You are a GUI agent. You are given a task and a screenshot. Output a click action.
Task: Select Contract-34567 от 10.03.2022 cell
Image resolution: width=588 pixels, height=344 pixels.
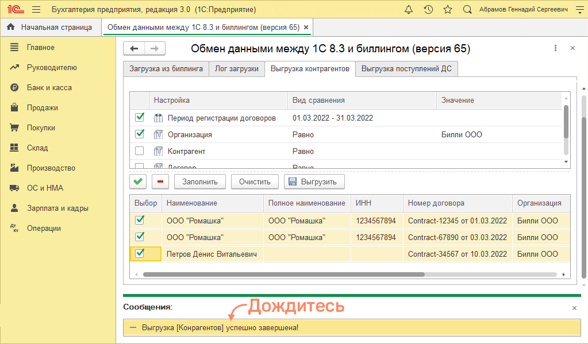coord(458,254)
